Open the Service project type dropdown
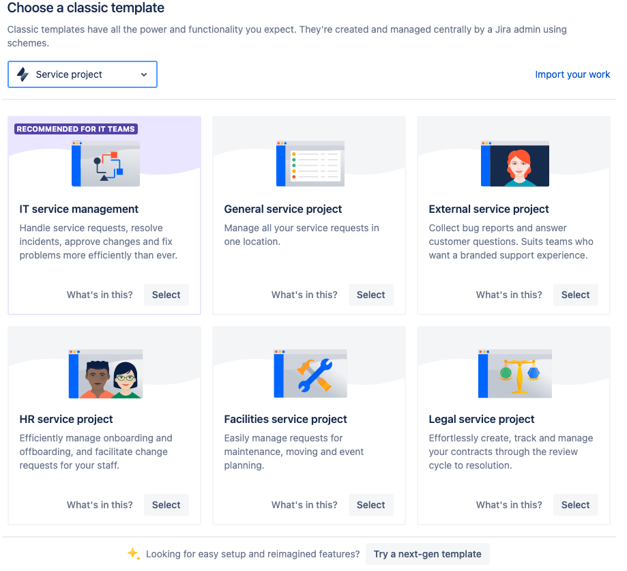The image size is (627, 571). coord(83,74)
